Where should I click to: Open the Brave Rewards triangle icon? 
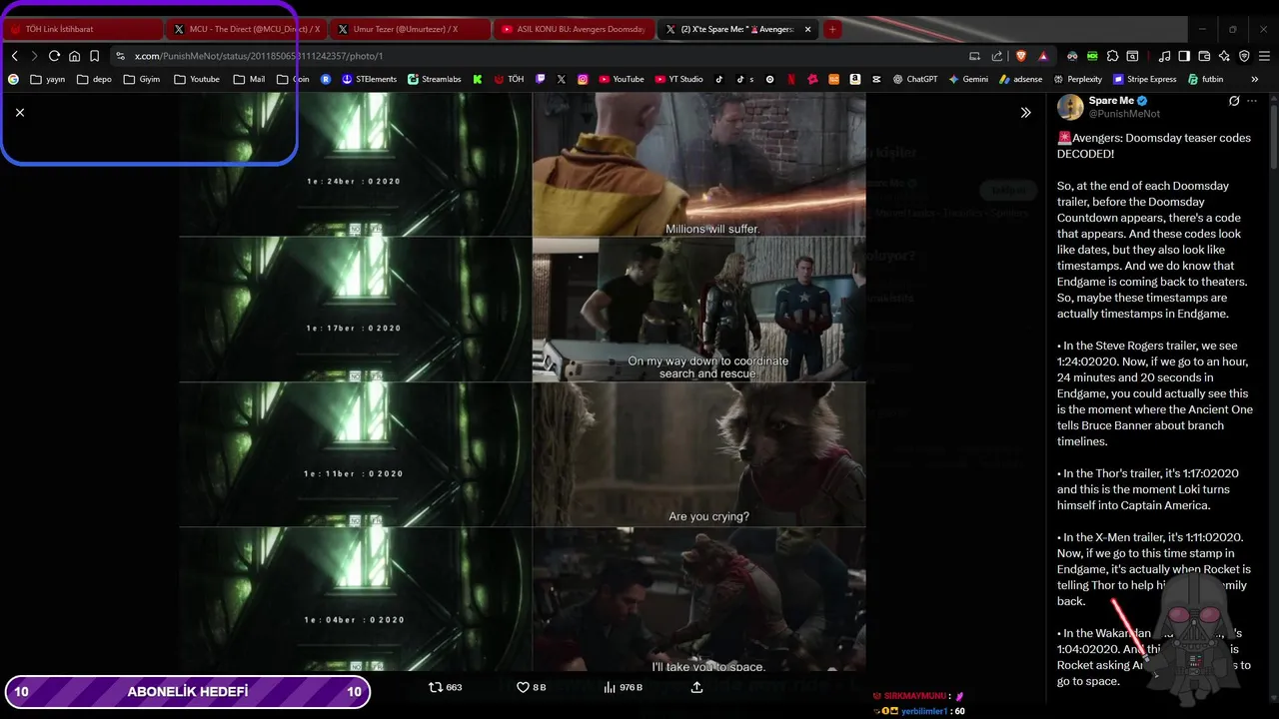point(1043,56)
